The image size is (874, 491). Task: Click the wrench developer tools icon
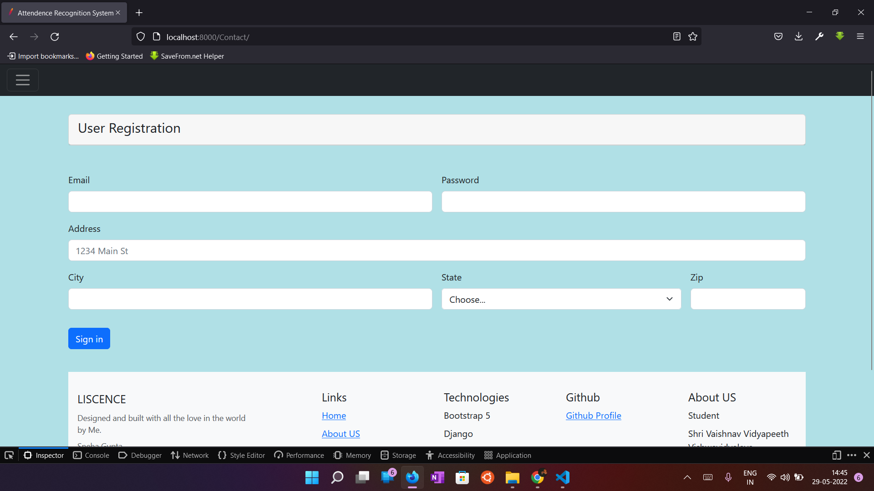pos(819,36)
